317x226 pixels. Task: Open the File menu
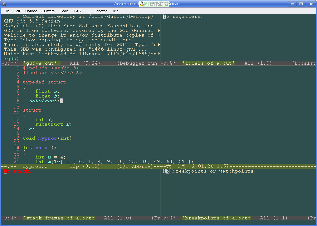(7, 11)
